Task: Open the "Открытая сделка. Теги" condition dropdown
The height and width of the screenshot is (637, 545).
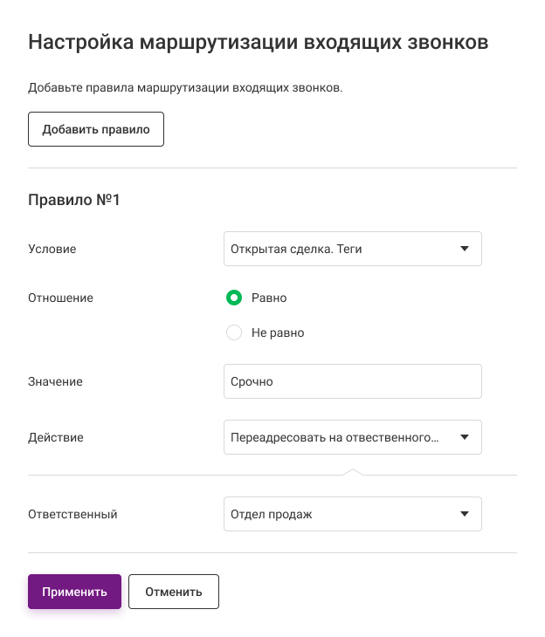Action: (341, 249)
